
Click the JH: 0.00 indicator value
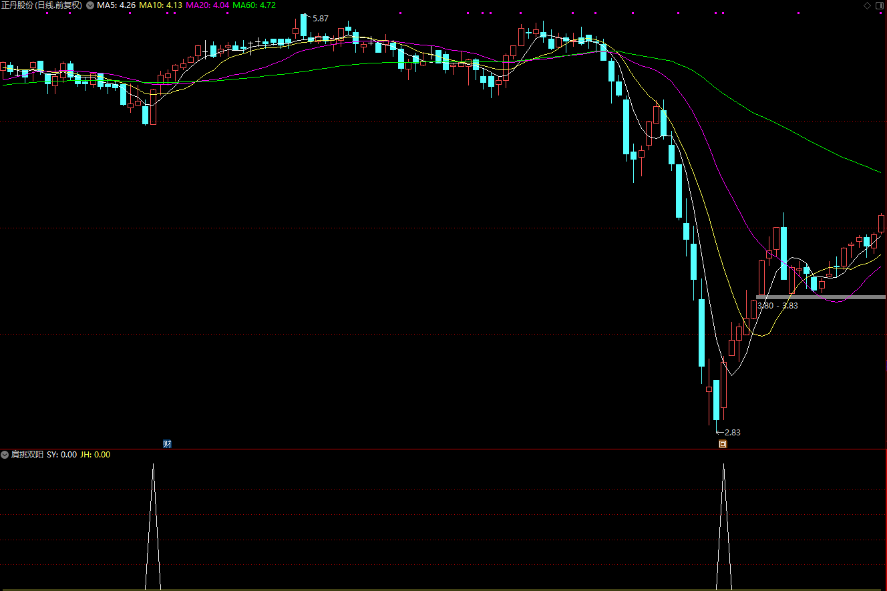pyautogui.click(x=95, y=455)
